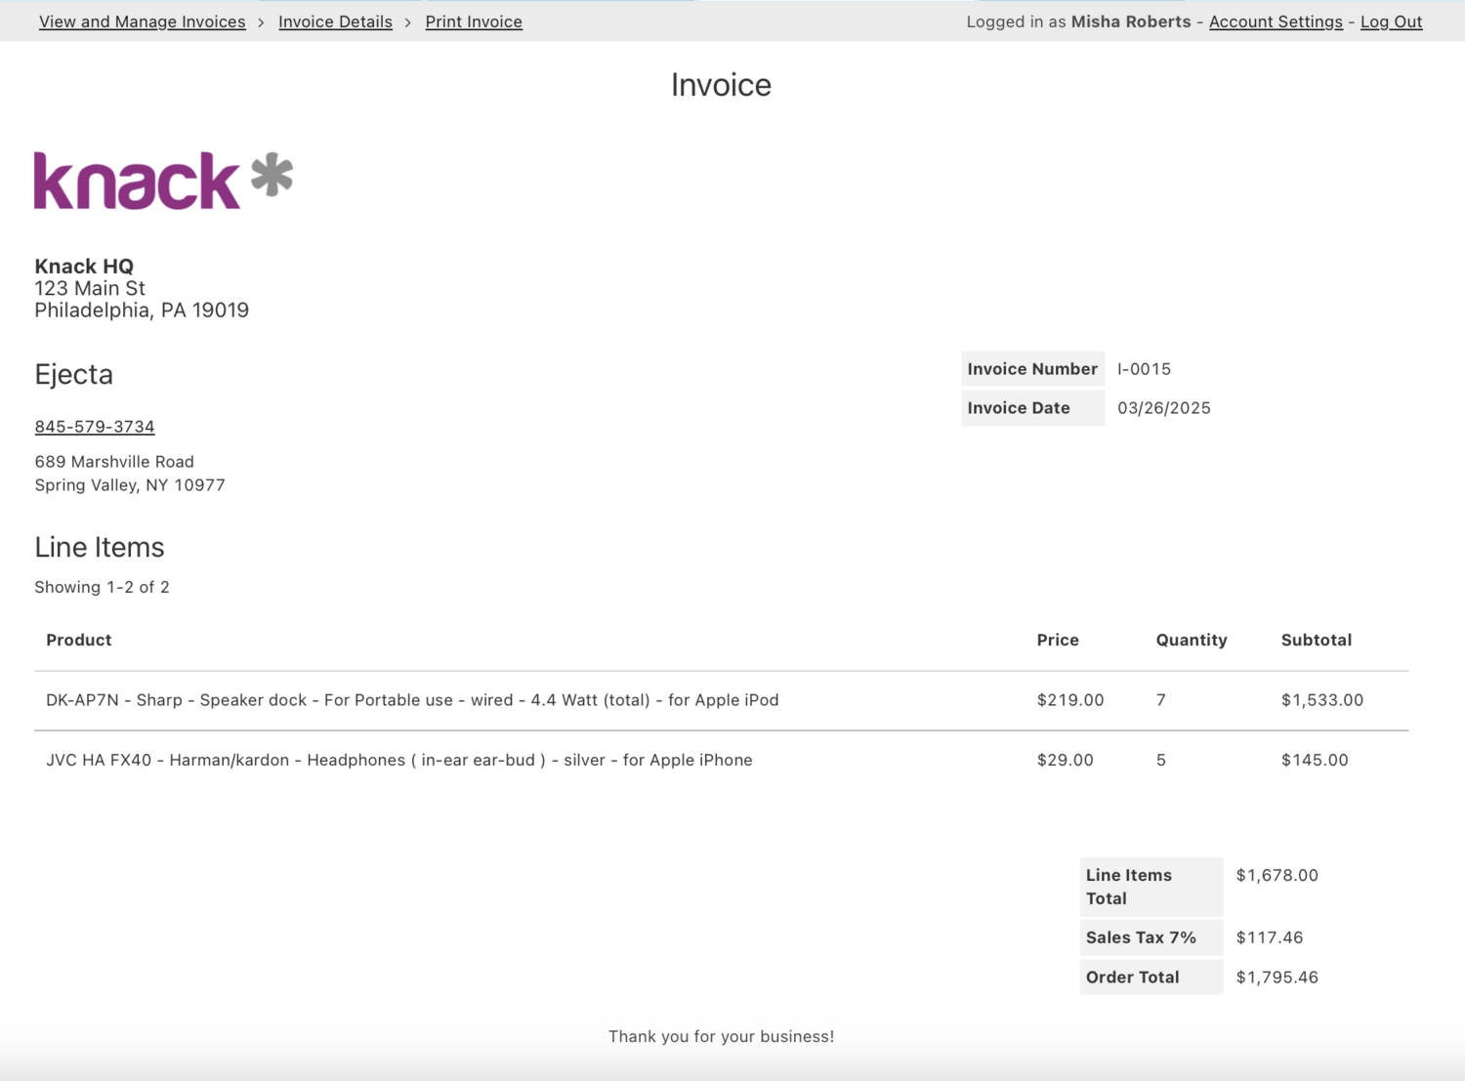
Task: Select the Order Total amount $1,795.46
Action: click(x=1277, y=977)
